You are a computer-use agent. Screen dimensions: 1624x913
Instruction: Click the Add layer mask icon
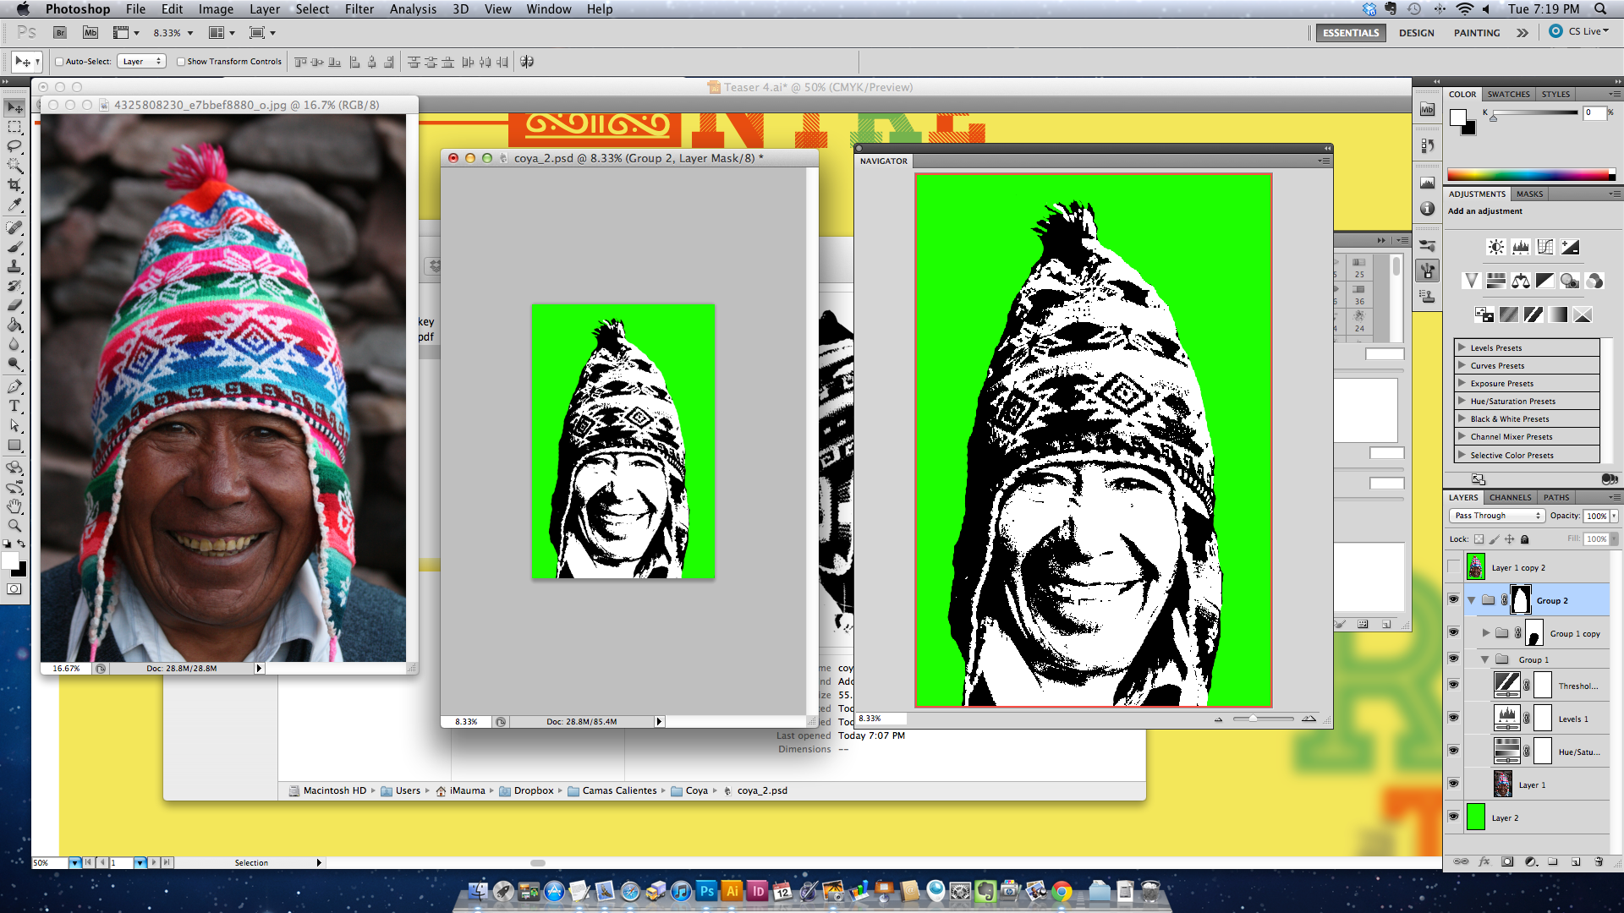coord(1507,861)
